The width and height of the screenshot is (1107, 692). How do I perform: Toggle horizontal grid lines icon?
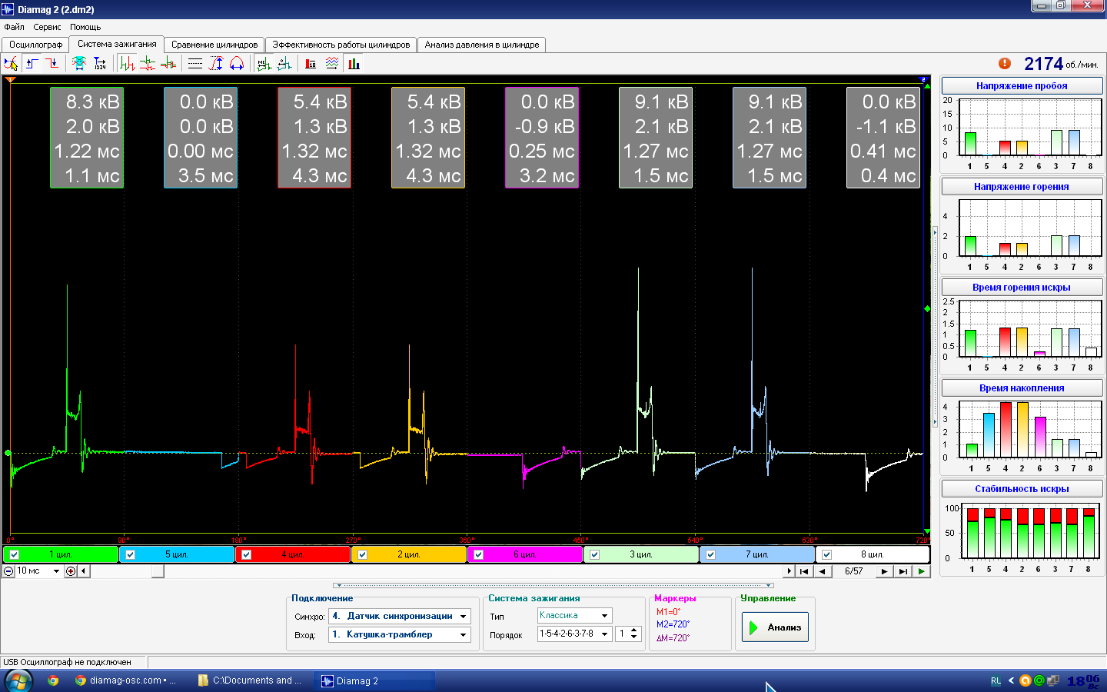195,64
